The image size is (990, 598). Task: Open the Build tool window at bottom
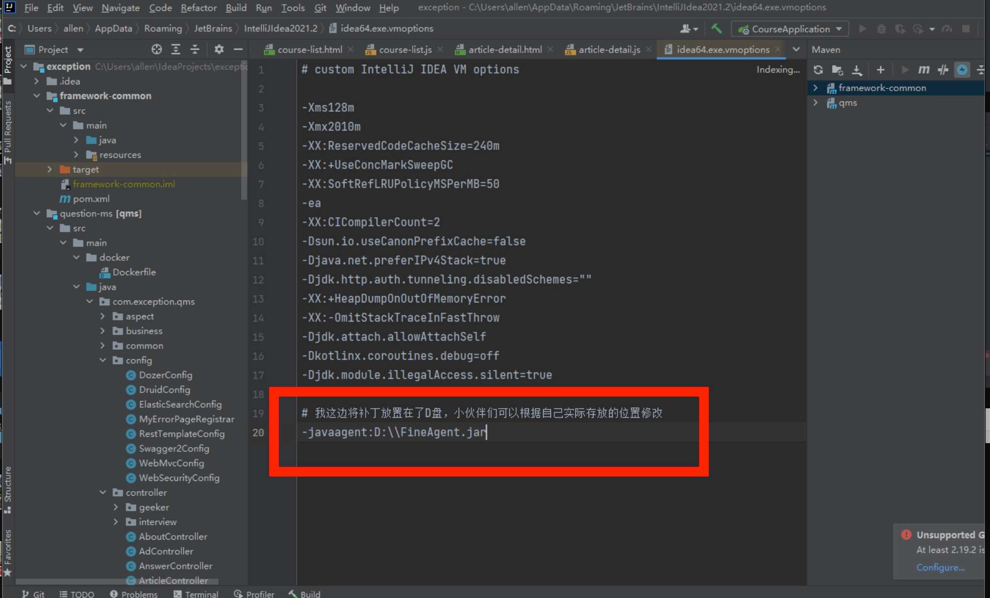coord(304,594)
